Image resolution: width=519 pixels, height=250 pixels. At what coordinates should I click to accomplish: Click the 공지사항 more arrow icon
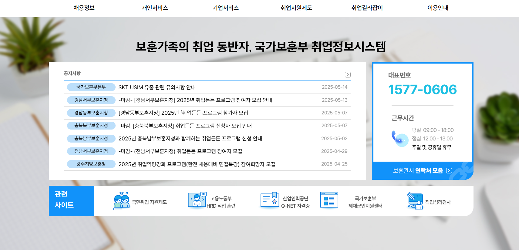[x=348, y=74]
